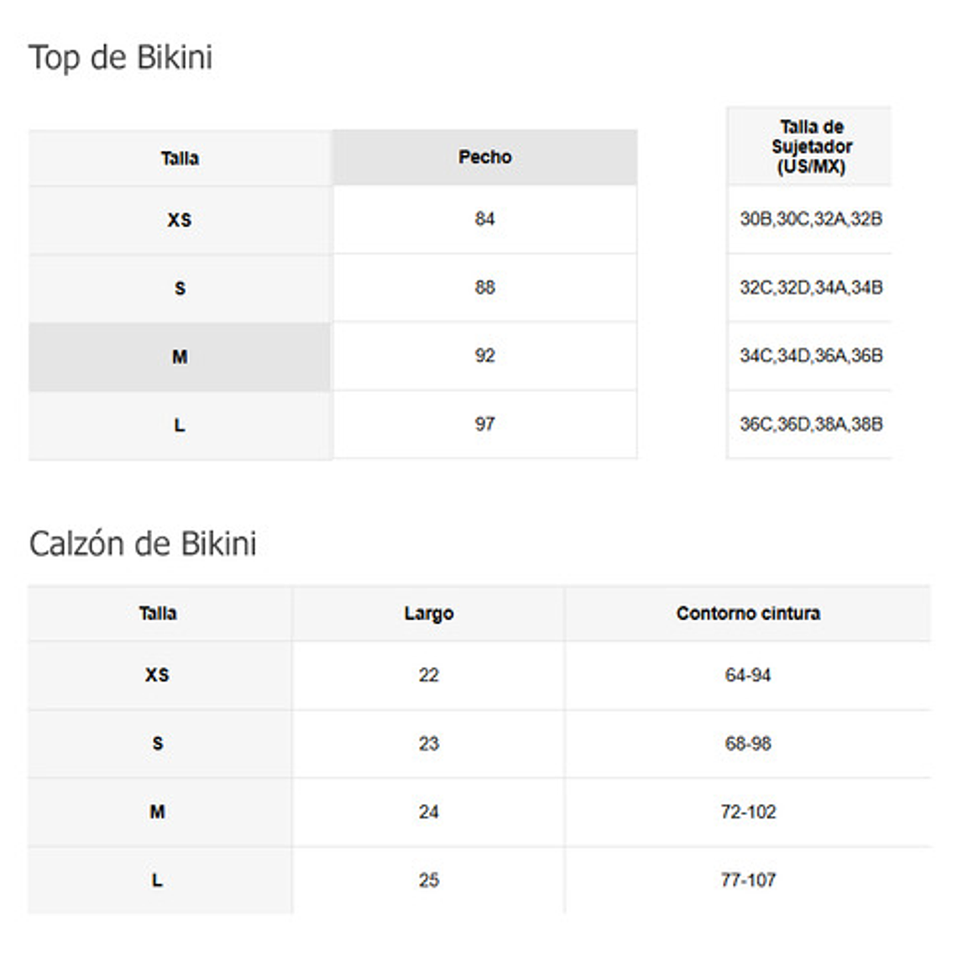Screen dimensions: 957x957
Task: Select the highlighted M size cell
Action: [x=180, y=358]
